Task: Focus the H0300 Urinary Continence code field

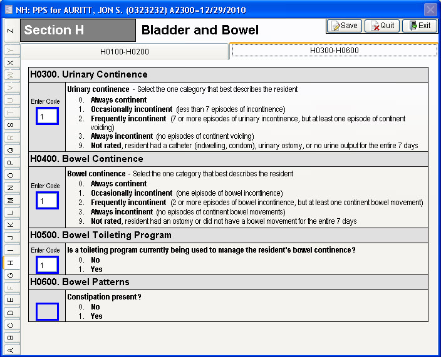Action: pos(47,116)
